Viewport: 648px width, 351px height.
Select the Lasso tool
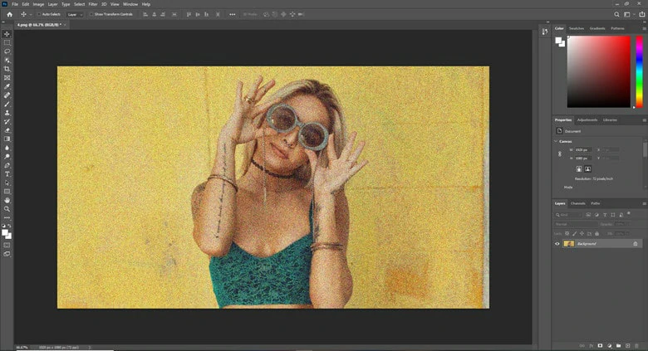7,51
